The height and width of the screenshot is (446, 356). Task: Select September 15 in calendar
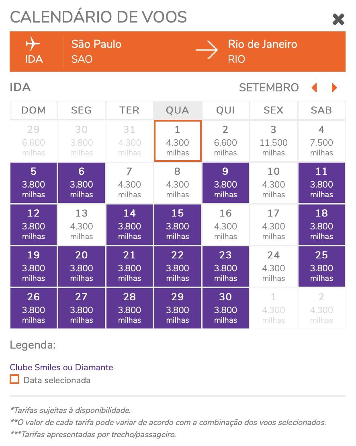pyautogui.click(x=178, y=225)
